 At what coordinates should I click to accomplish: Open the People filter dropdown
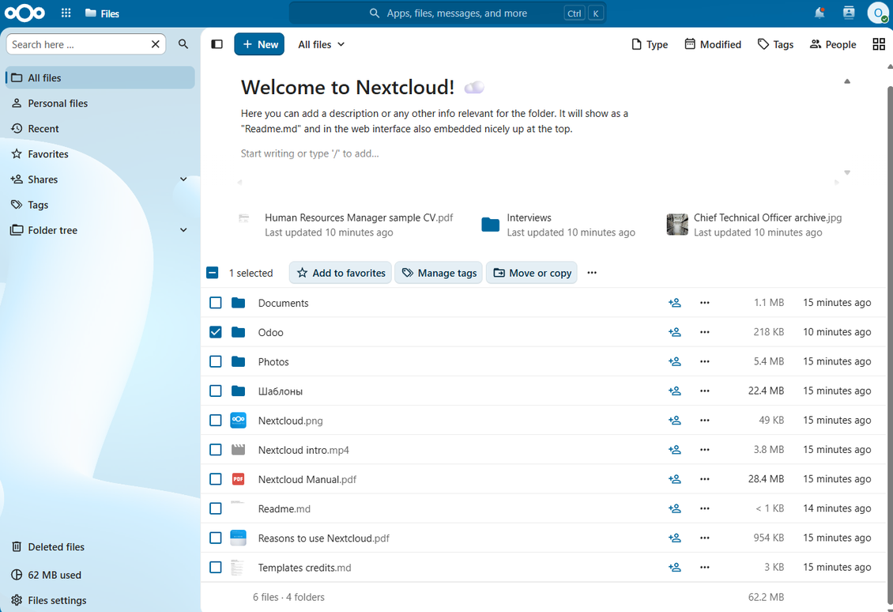833,44
